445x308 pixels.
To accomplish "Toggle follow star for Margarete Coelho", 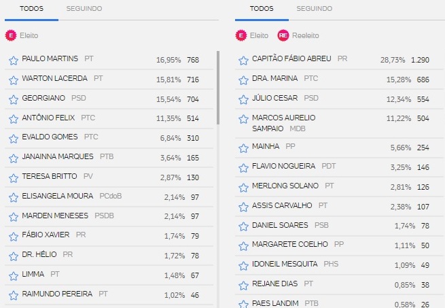I will pyautogui.click(x=243, y=246).
